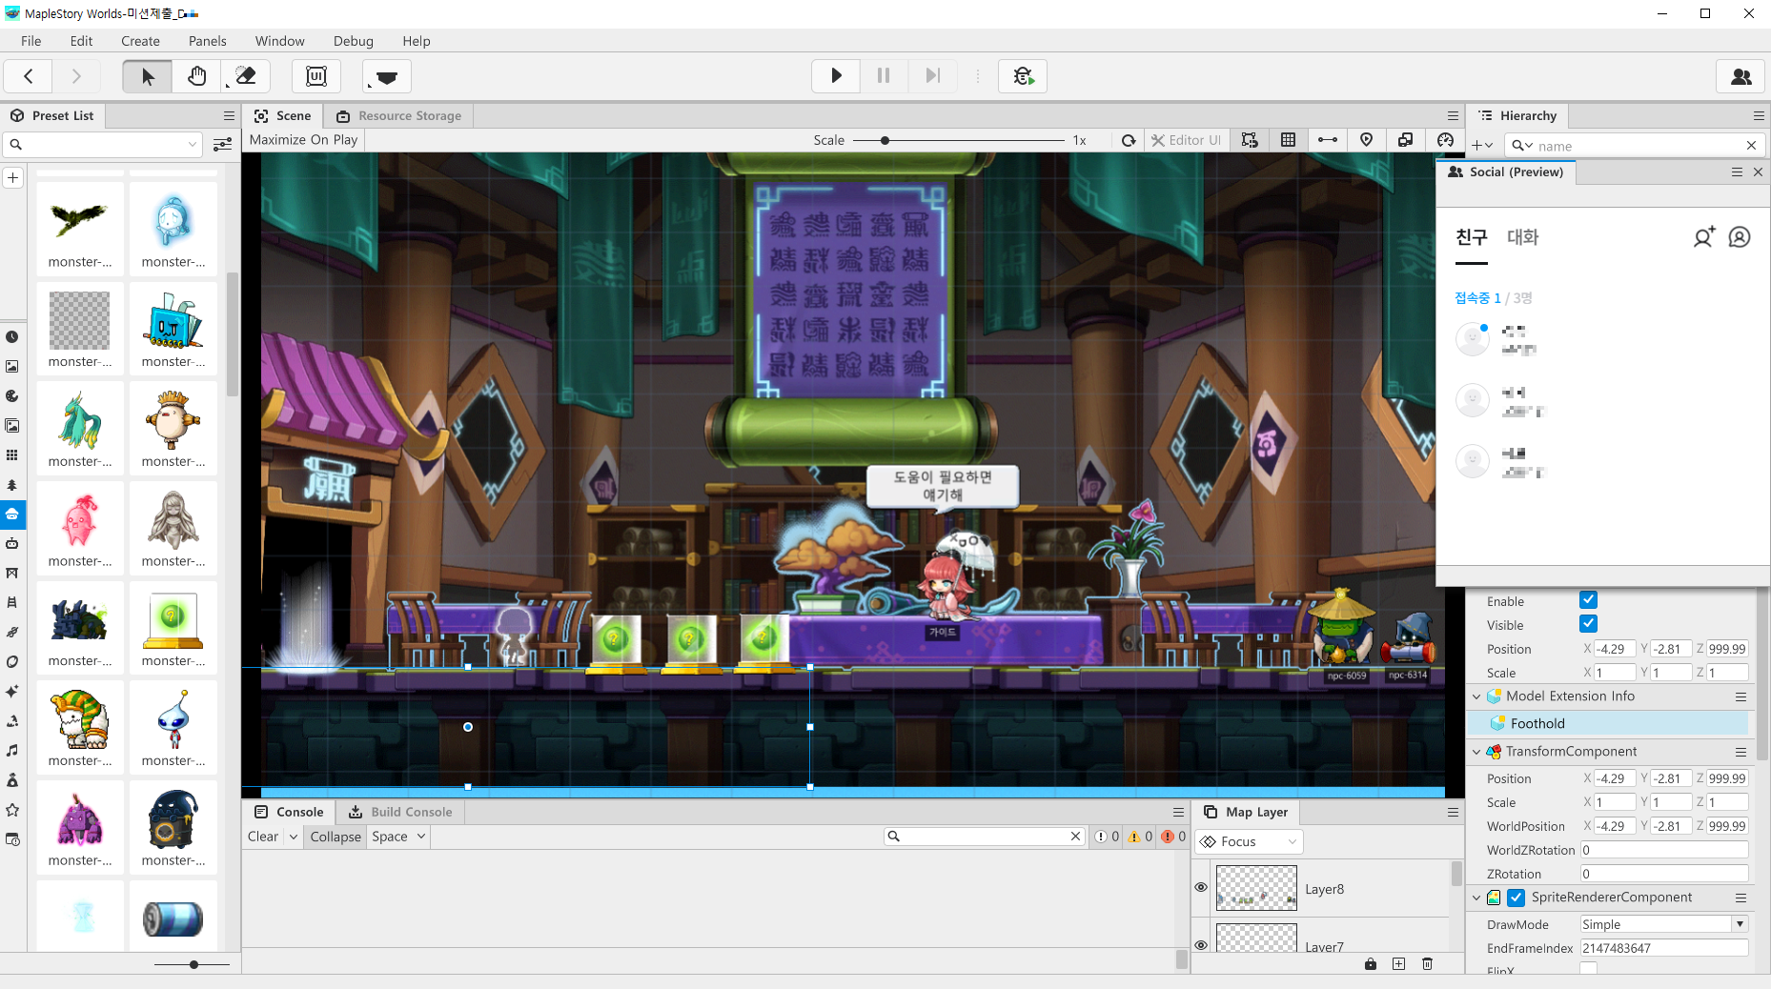The height and width of the screenshot is (989, 1771).
Task: Click the WorldZRotation value field
Action: point(1663,850)
